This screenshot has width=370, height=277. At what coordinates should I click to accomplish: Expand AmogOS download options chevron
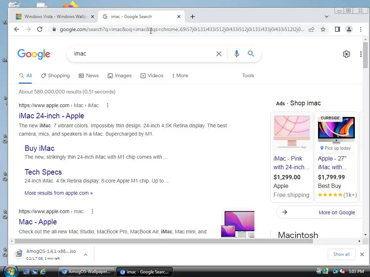click(86, 254)
